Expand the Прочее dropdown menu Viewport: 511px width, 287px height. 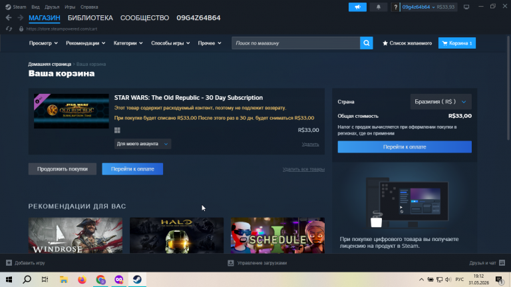(x=210, y=43)
